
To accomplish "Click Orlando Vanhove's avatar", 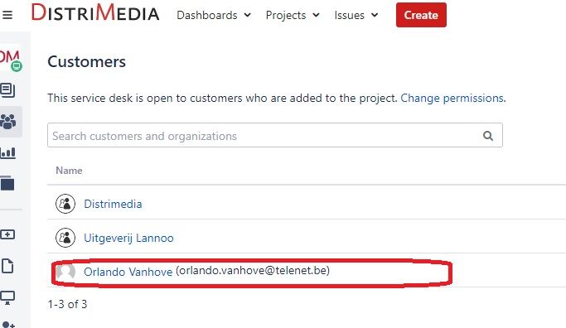I will [65, 272].
